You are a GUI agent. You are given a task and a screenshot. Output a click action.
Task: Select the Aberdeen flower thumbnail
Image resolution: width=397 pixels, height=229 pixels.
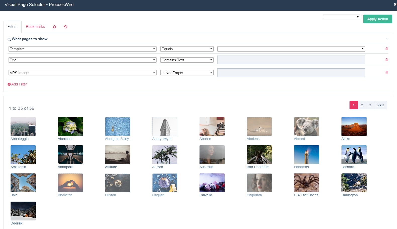pos(70,126)
